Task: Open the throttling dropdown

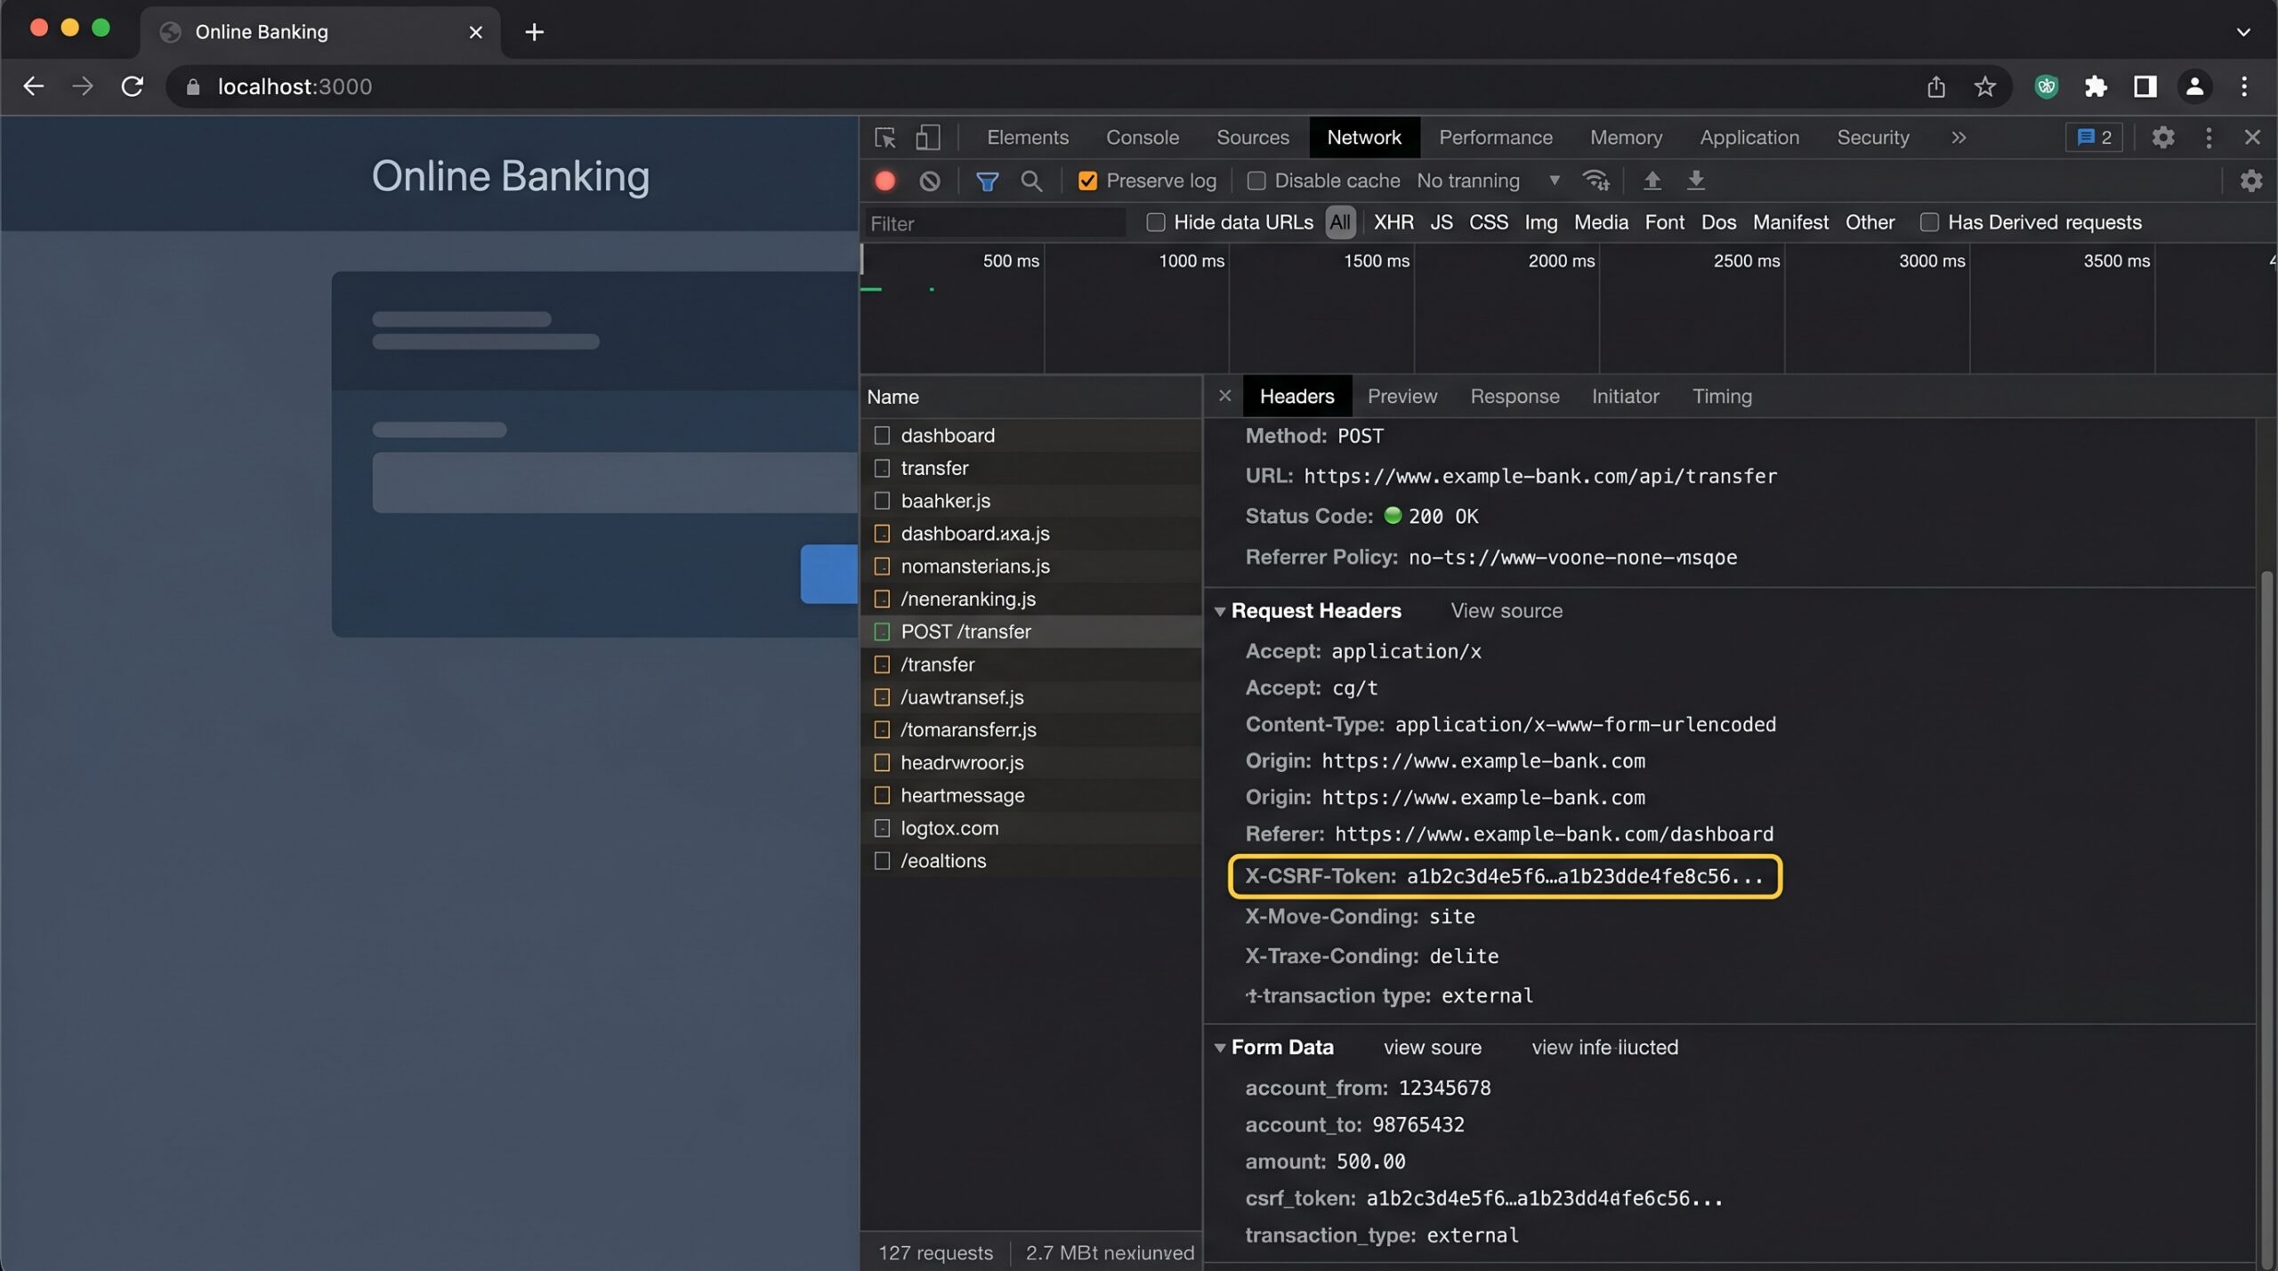Action: [x=1489, y=181]
